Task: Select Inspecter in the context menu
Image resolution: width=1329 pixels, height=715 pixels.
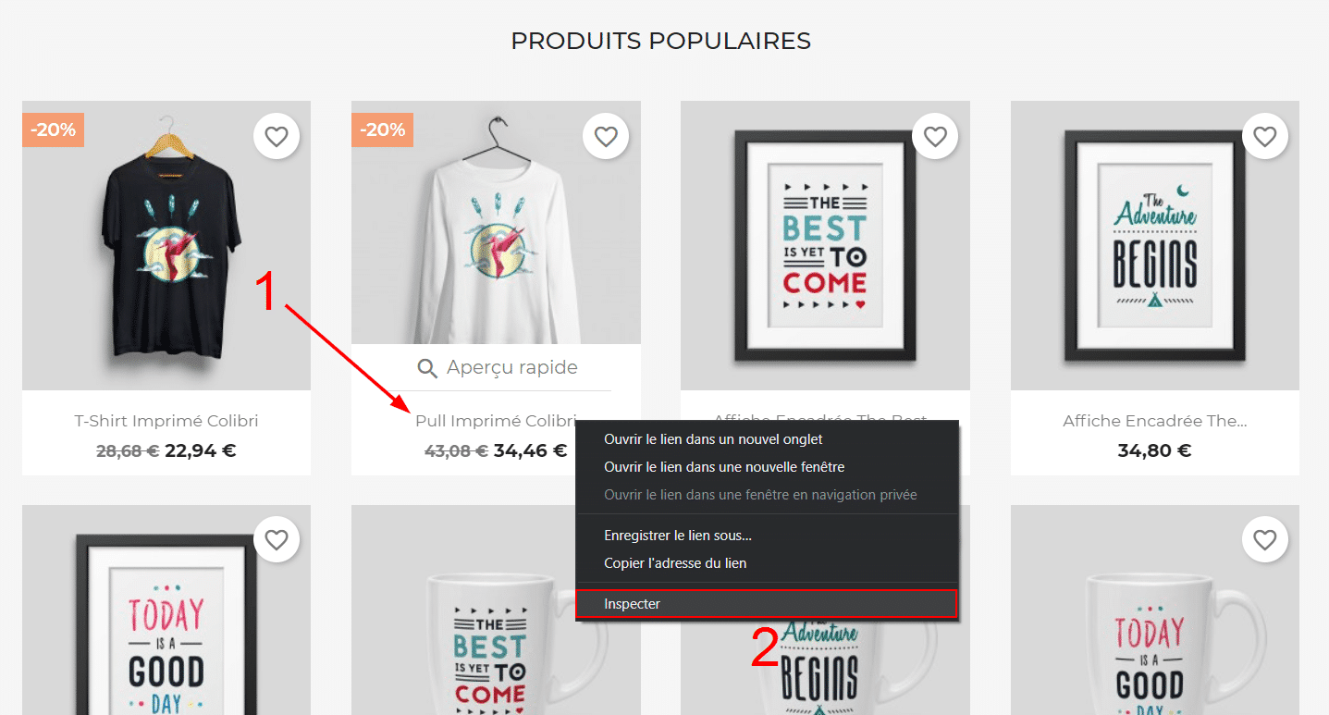Action: [766, 604]
